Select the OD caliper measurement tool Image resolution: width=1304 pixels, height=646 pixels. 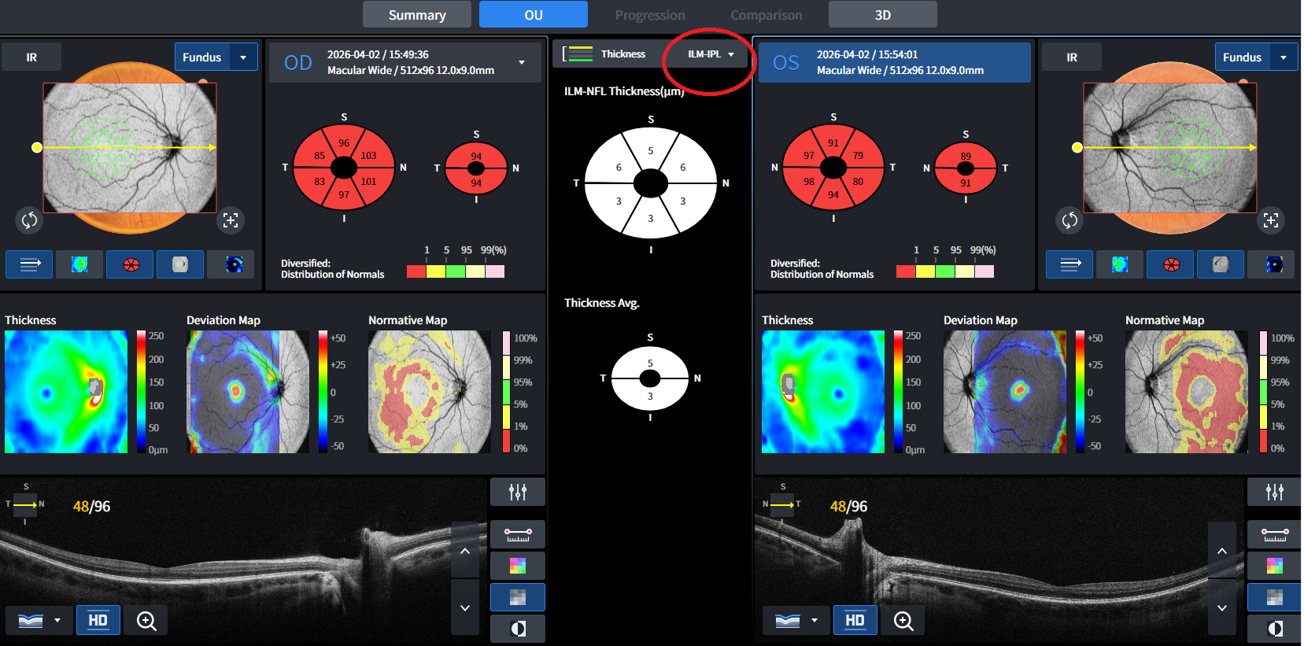pyautogui.click(x=517, y=535)
